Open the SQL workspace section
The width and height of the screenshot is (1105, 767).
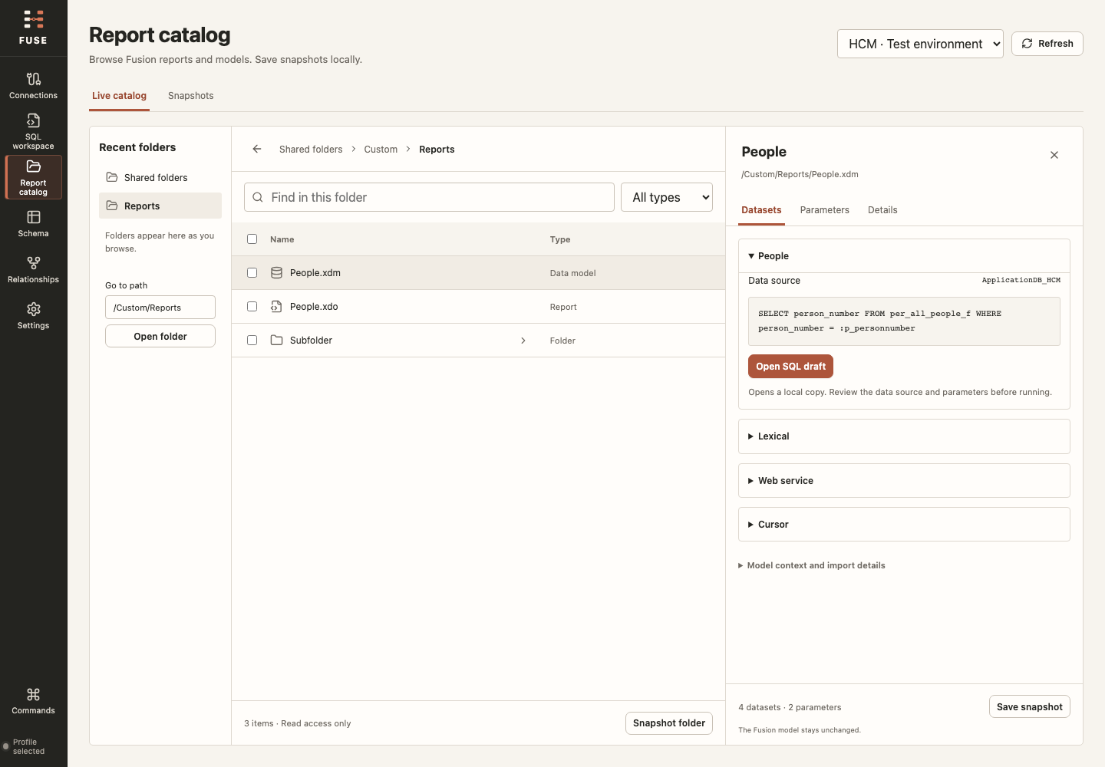tap(33, 131)
